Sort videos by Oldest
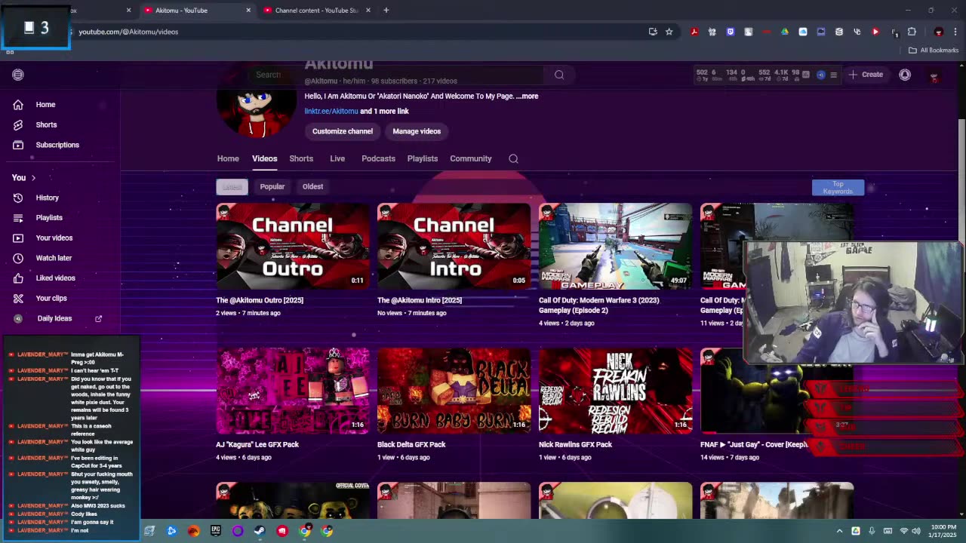966x543 pixels. tap(312, 186)
